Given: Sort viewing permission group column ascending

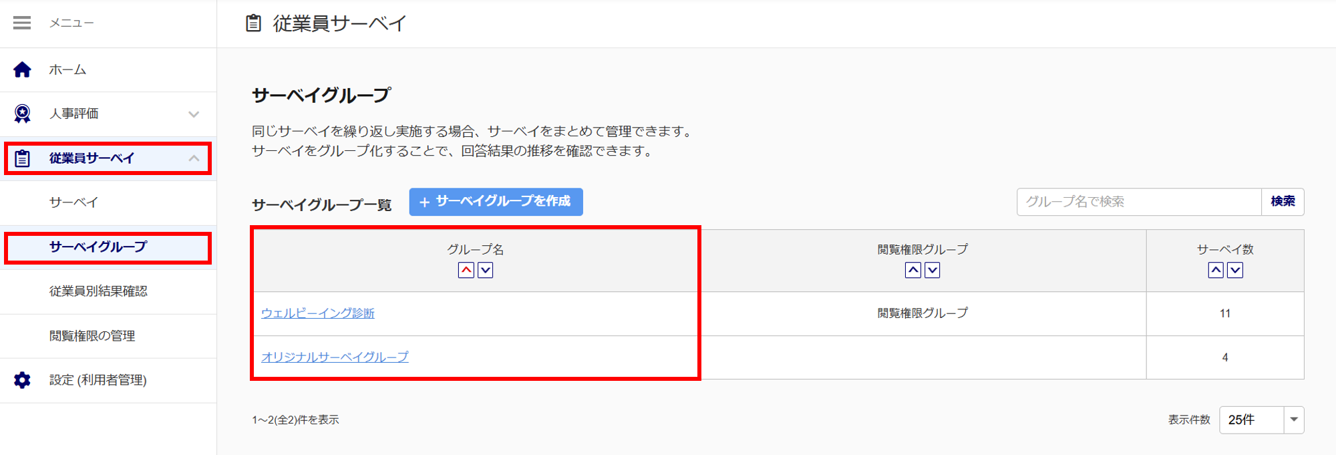Looking at the screenshot, I should 912,270.
